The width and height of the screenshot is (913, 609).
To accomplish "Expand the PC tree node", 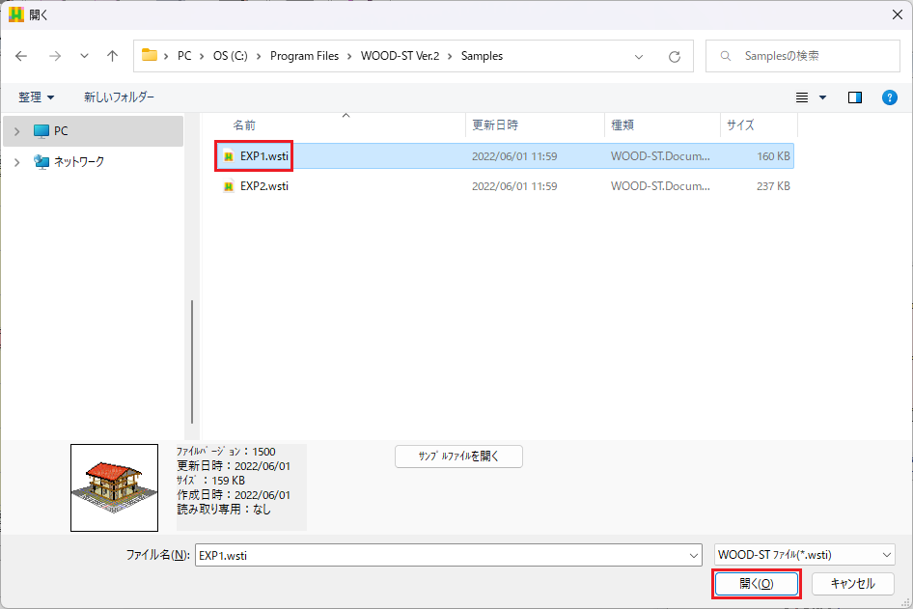I will click(x=16, y=131).
